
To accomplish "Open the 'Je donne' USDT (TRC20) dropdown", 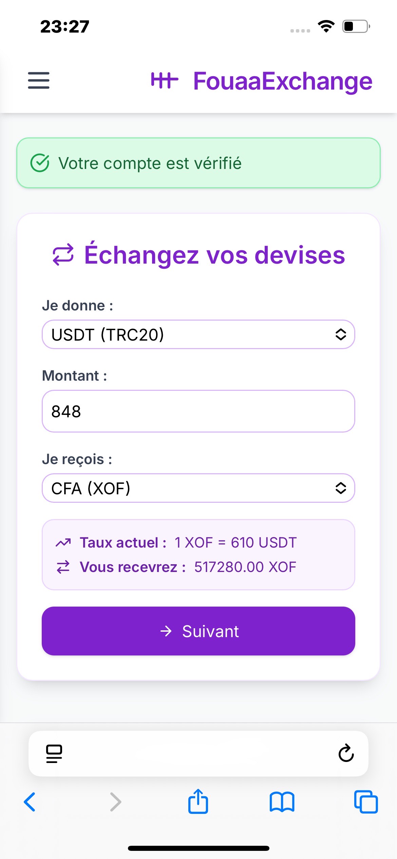I will (198, 335).
